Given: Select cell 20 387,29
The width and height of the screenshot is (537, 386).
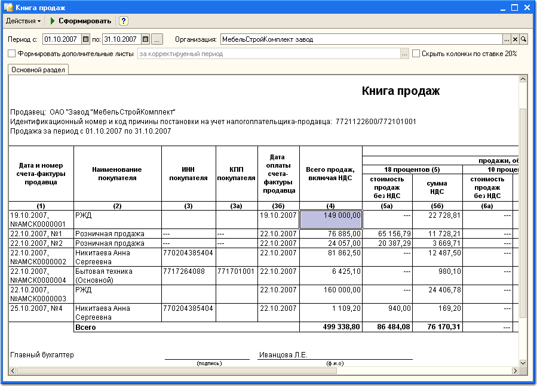Looking at the screenshot, I should (387, 243).
